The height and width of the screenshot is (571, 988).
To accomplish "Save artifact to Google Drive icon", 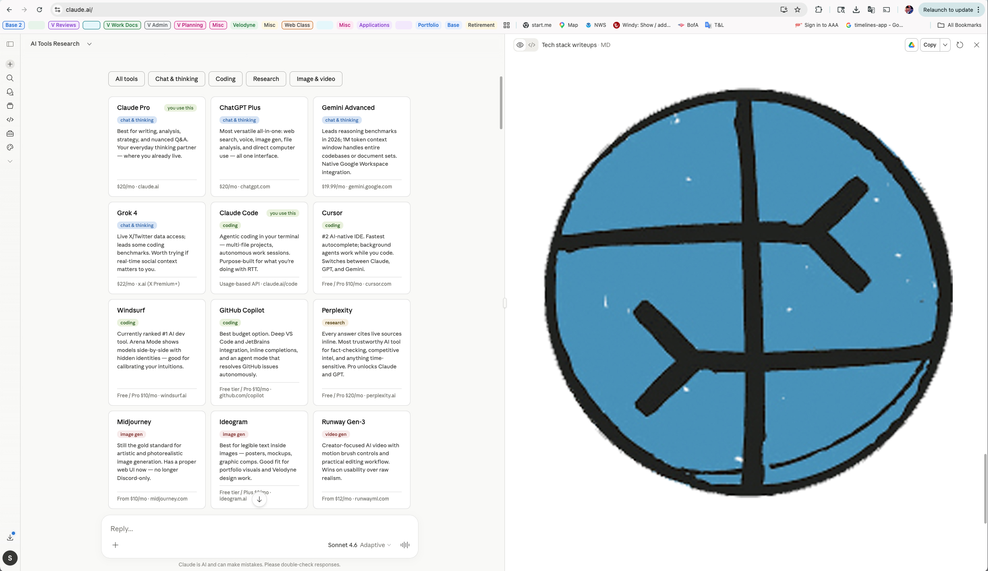I will coord(912,45).
